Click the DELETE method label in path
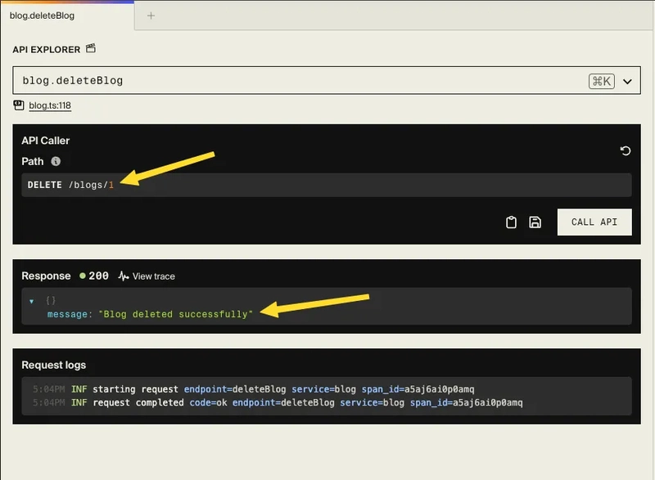 point(45,185)
